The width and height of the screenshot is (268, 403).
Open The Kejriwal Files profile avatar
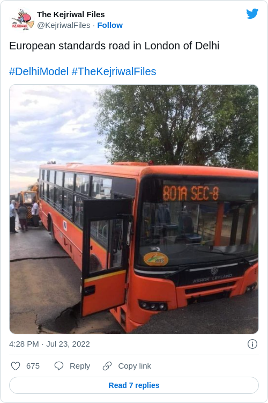point(23,20)
